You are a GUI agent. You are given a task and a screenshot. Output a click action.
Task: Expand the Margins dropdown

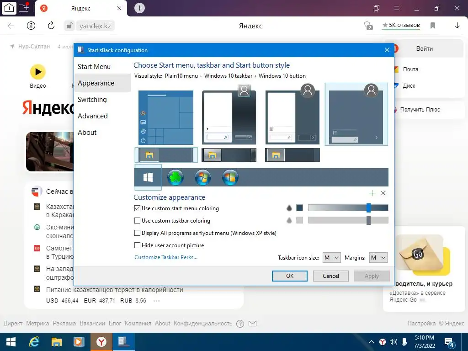pos(378,258)
